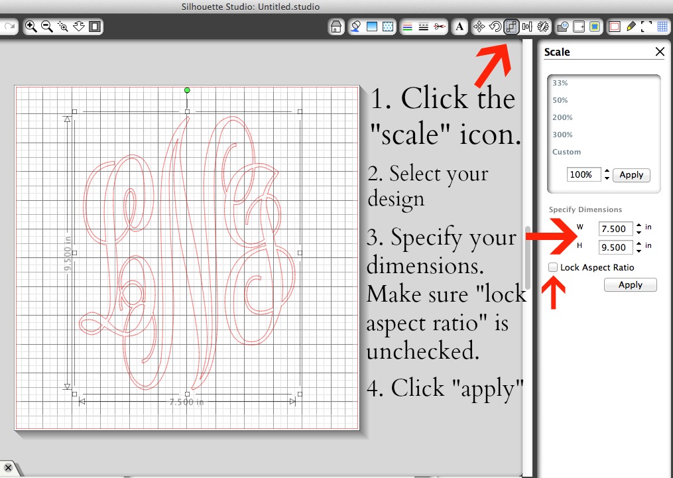This screenshot has height=478, width=673.
Task: Click the Redo arrow icon
Action: (9, 27)
